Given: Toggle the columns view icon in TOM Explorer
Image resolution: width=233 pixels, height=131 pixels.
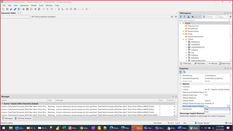Looking at the screenshot, I should [204, 17].
